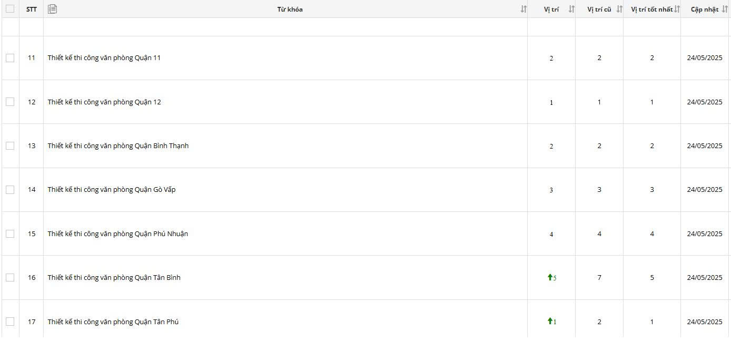Click the Từ khóa header label
Viewport: 731px width, 340px height.
290,9
